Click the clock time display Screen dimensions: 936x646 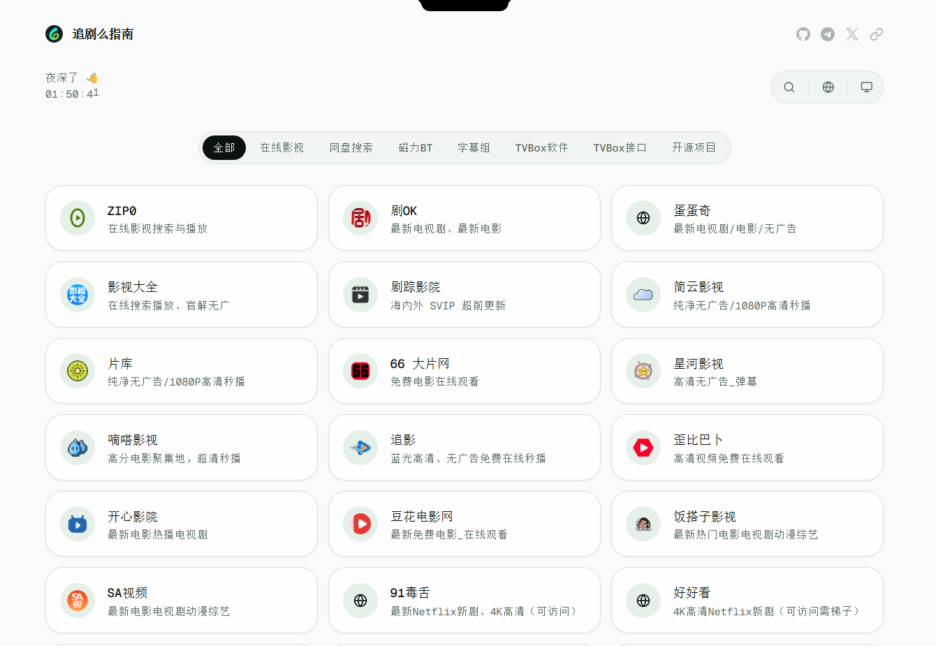(x=73, y=94)
